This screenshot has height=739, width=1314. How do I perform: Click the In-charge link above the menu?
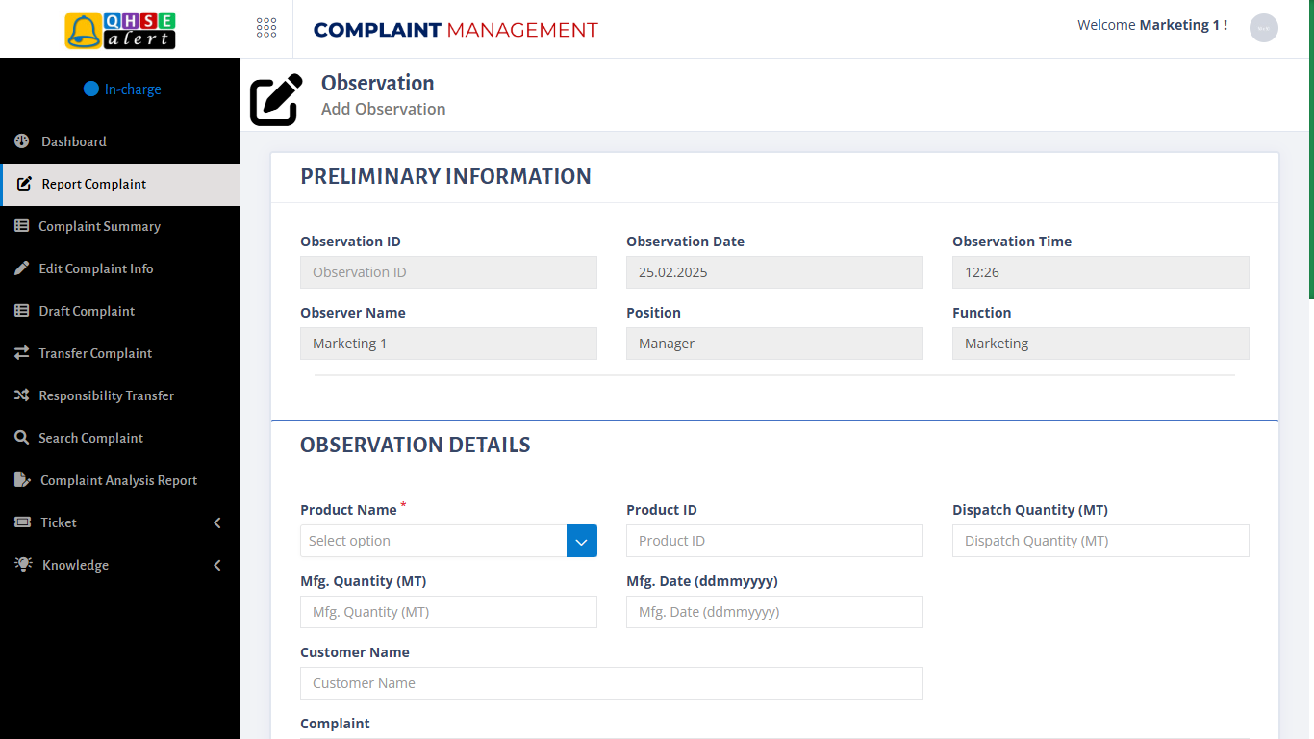122,89
